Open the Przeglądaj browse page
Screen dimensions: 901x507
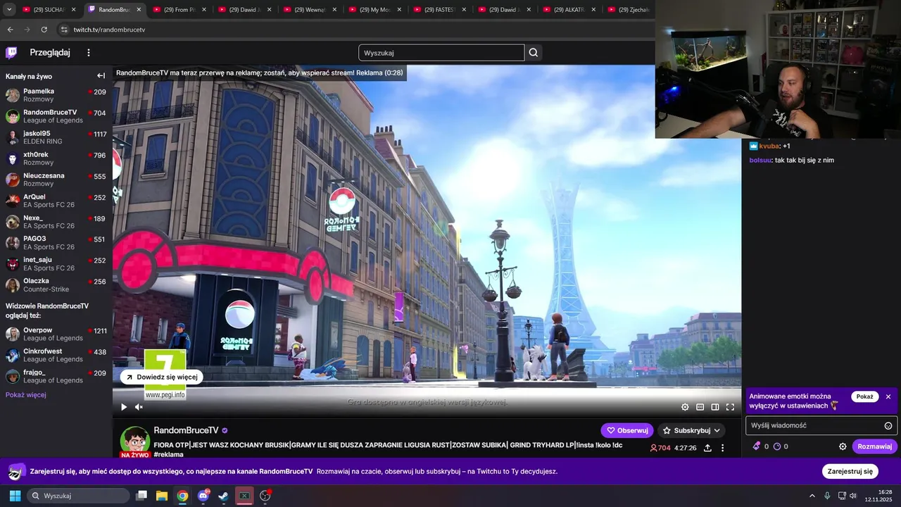point(50,53)
